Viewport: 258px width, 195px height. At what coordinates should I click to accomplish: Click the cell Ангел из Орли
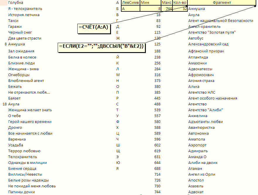pyautogui.click(x=202, y=174)
